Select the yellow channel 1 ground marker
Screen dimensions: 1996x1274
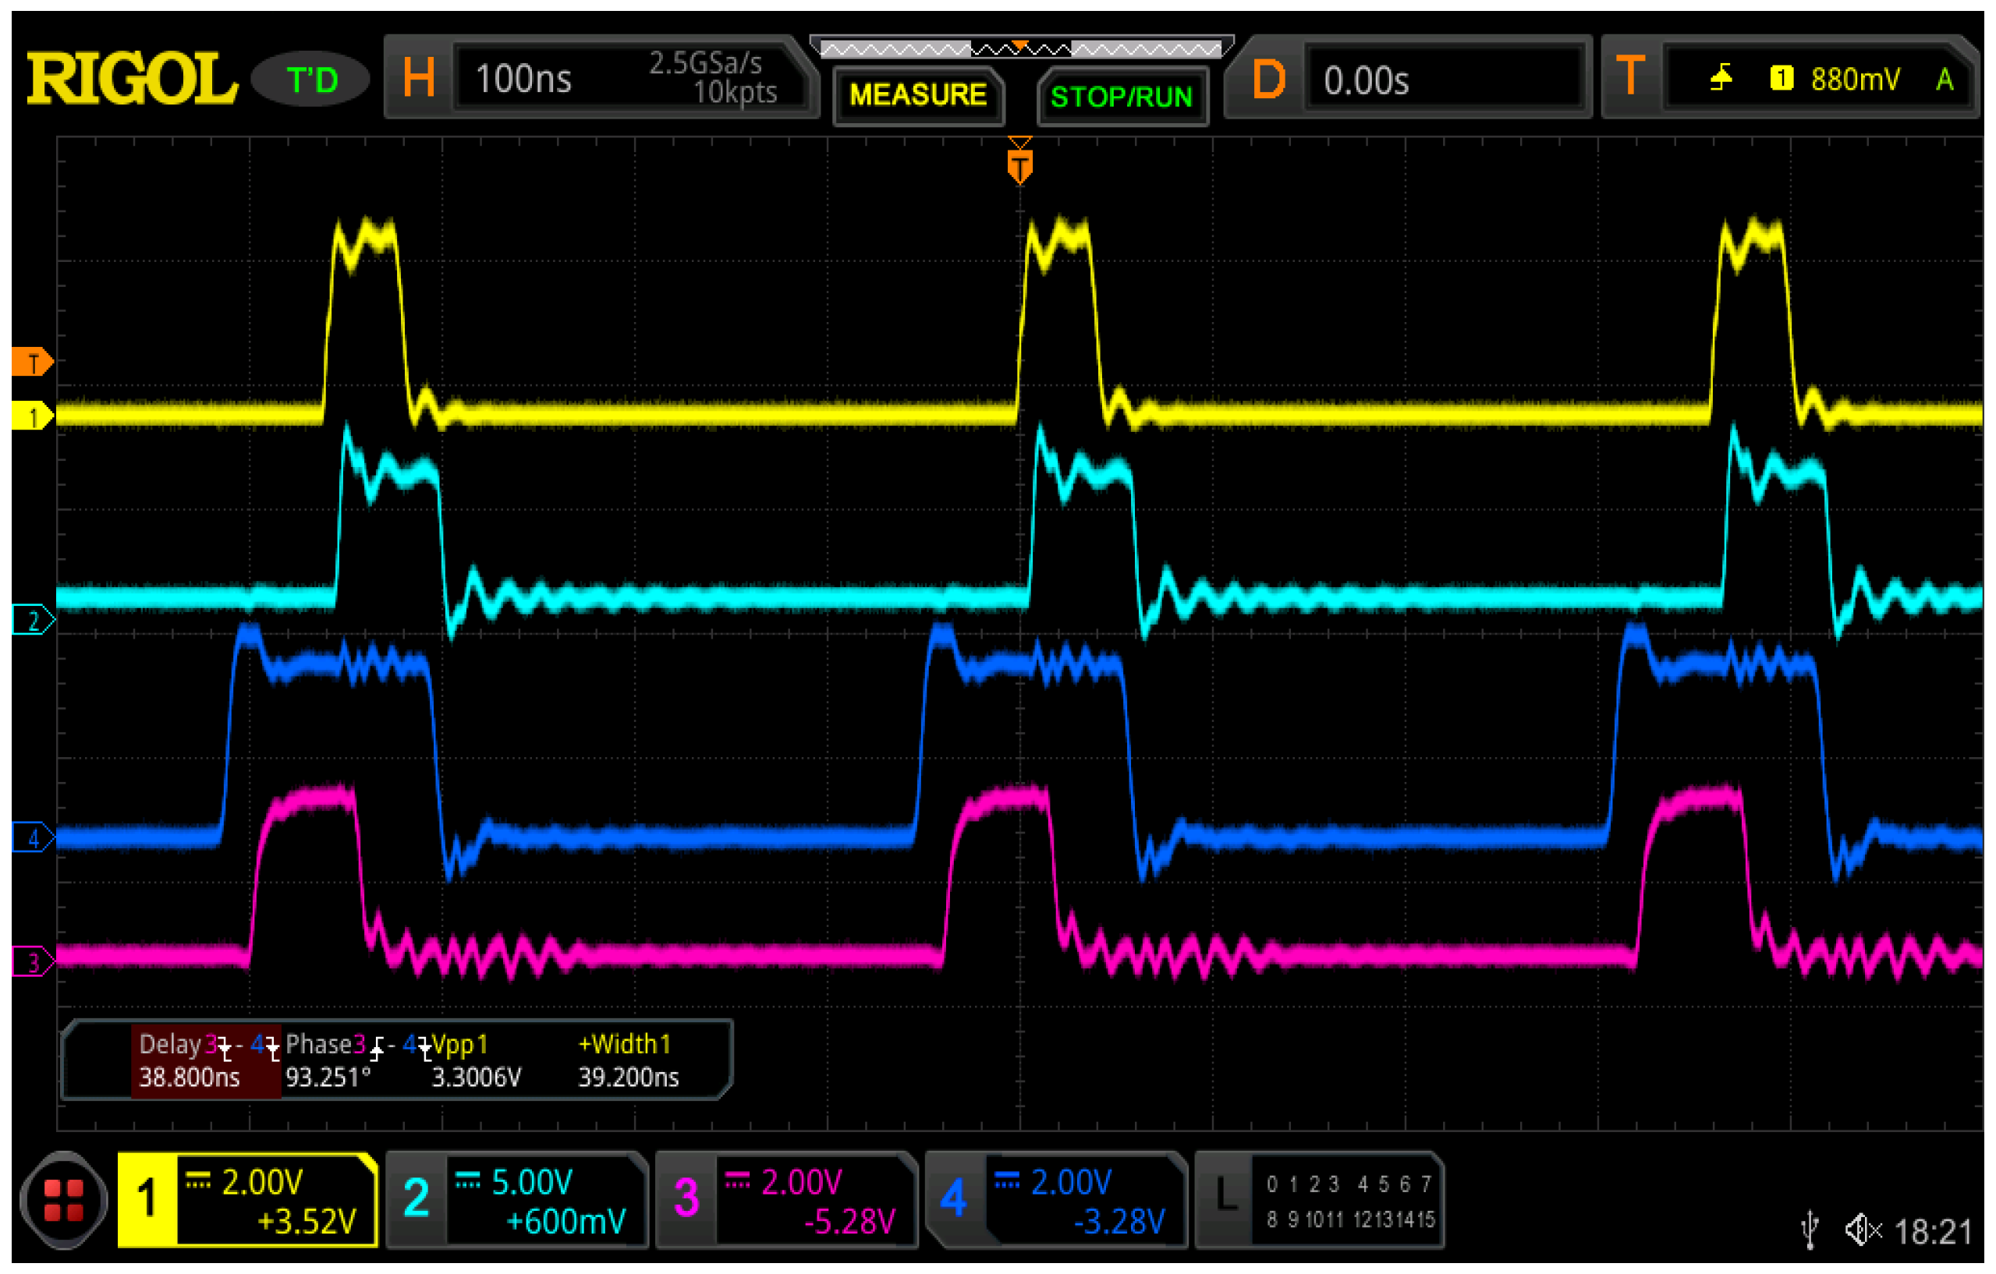[32, 416]
